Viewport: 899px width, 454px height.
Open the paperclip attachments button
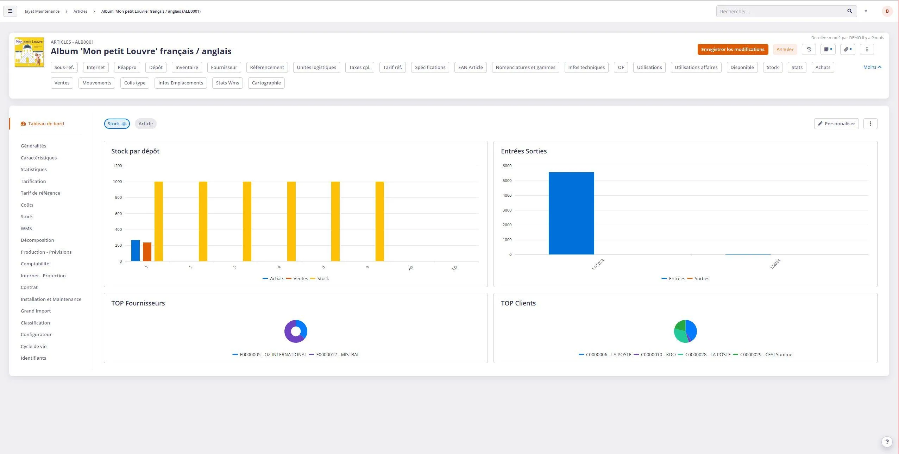click(x=848, y=50)
